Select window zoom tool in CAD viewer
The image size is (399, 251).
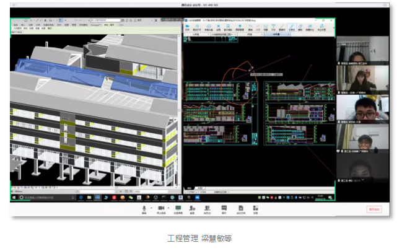point(228,26)
